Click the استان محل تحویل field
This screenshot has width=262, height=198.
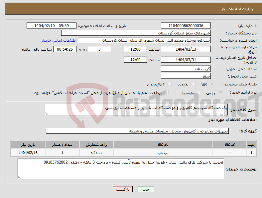click(x=186, y=69)
